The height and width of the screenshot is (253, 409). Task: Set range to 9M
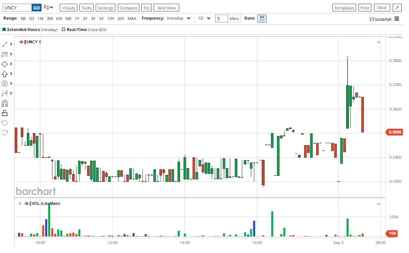(68, 18)
